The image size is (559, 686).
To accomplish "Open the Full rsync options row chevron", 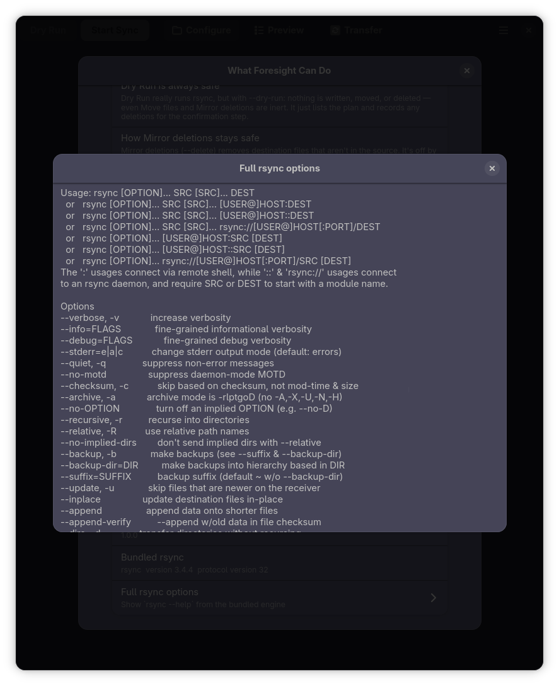I will 434,598.
